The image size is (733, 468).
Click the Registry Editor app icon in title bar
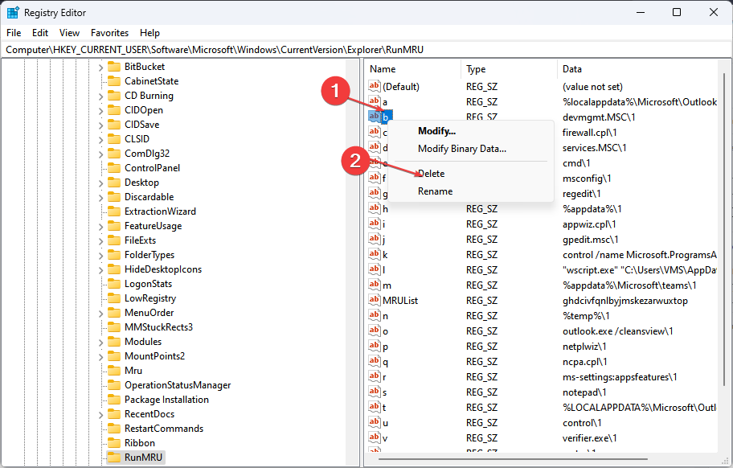click(x=13, y=13)
